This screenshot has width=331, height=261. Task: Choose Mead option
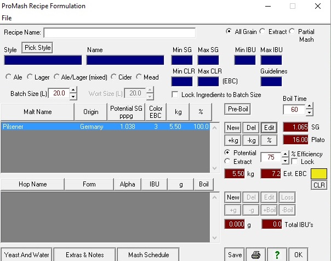139,77
